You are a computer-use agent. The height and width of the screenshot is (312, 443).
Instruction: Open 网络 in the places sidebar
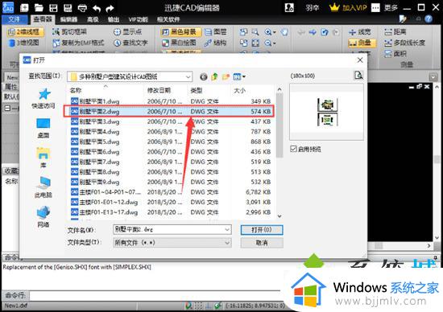click(x=43, y=216)
